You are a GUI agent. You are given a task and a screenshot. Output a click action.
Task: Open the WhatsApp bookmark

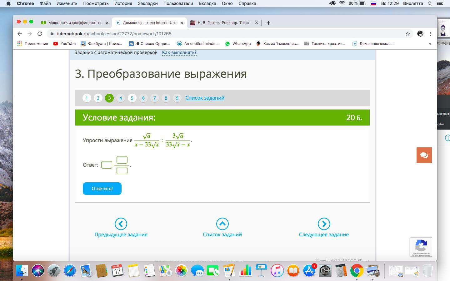[x=238, y=44]
